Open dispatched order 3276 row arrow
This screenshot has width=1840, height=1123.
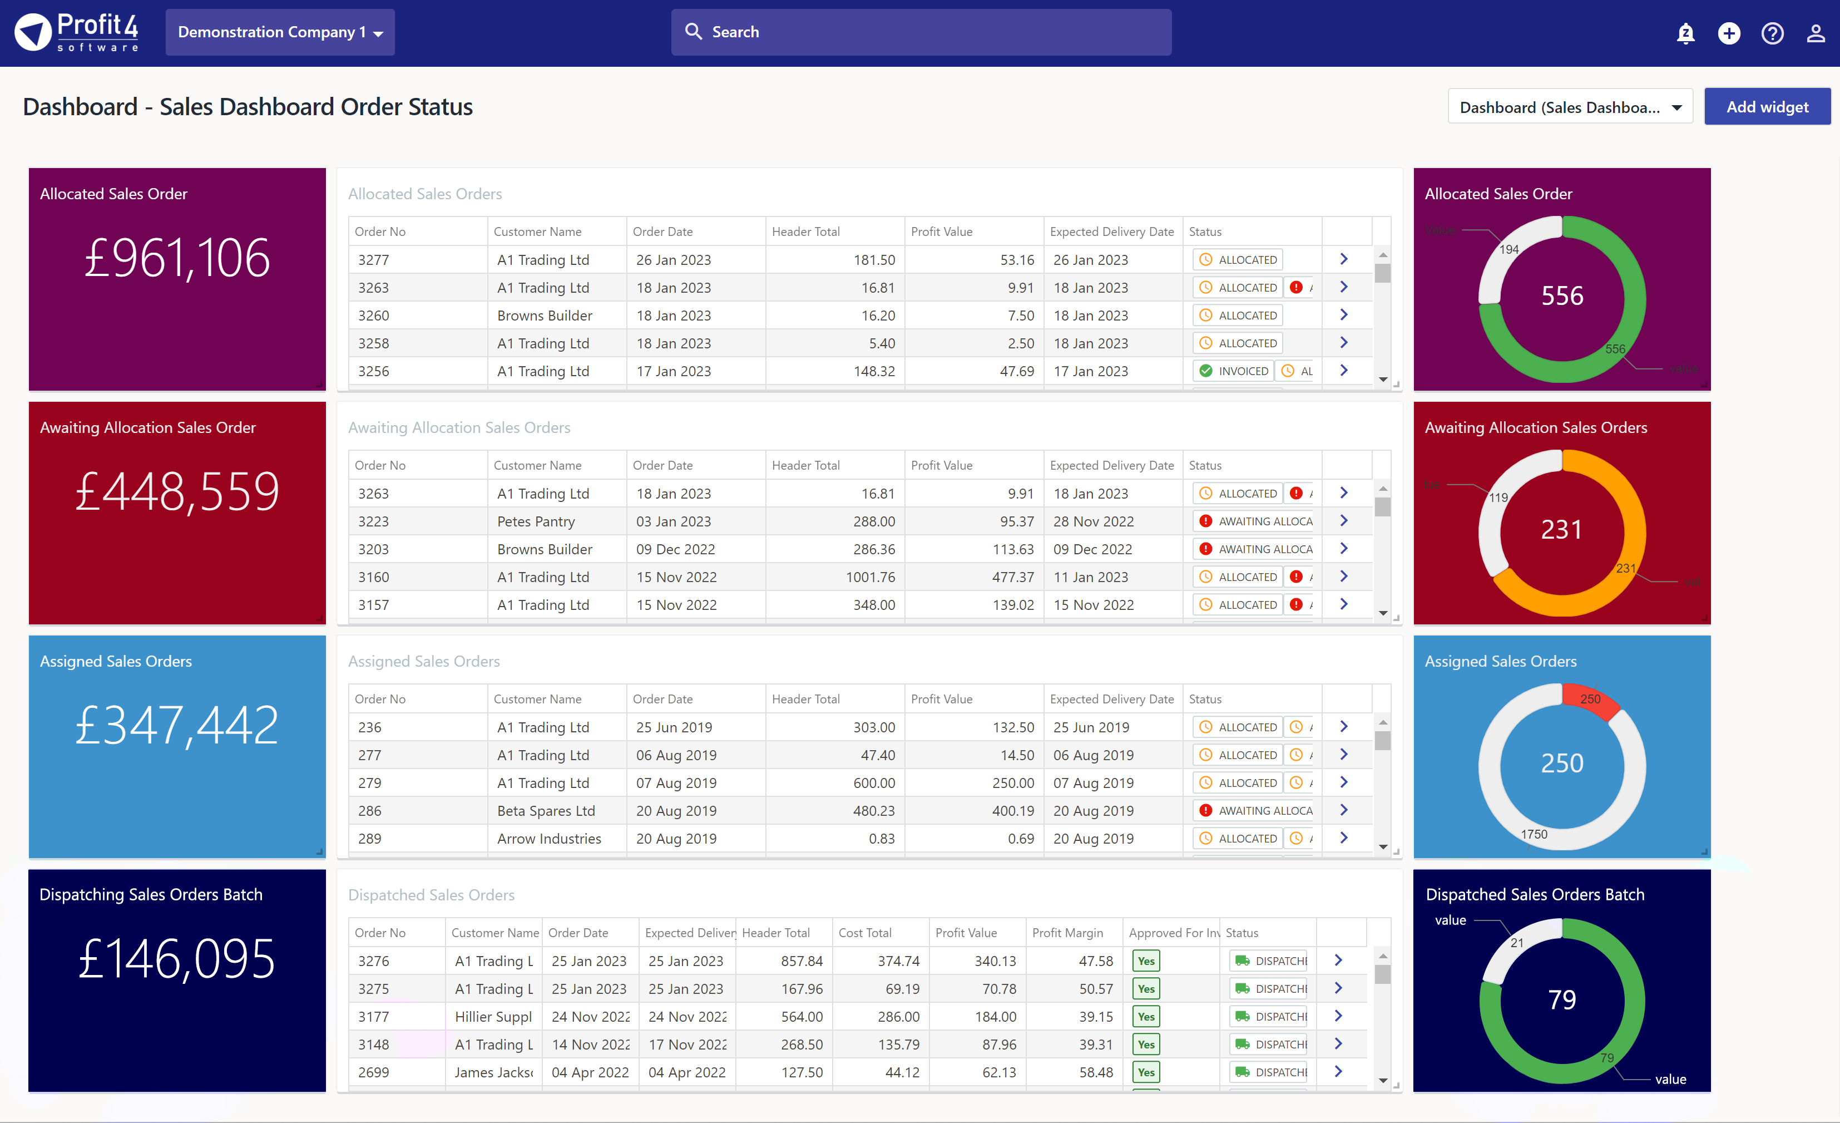pos(1338,960)
